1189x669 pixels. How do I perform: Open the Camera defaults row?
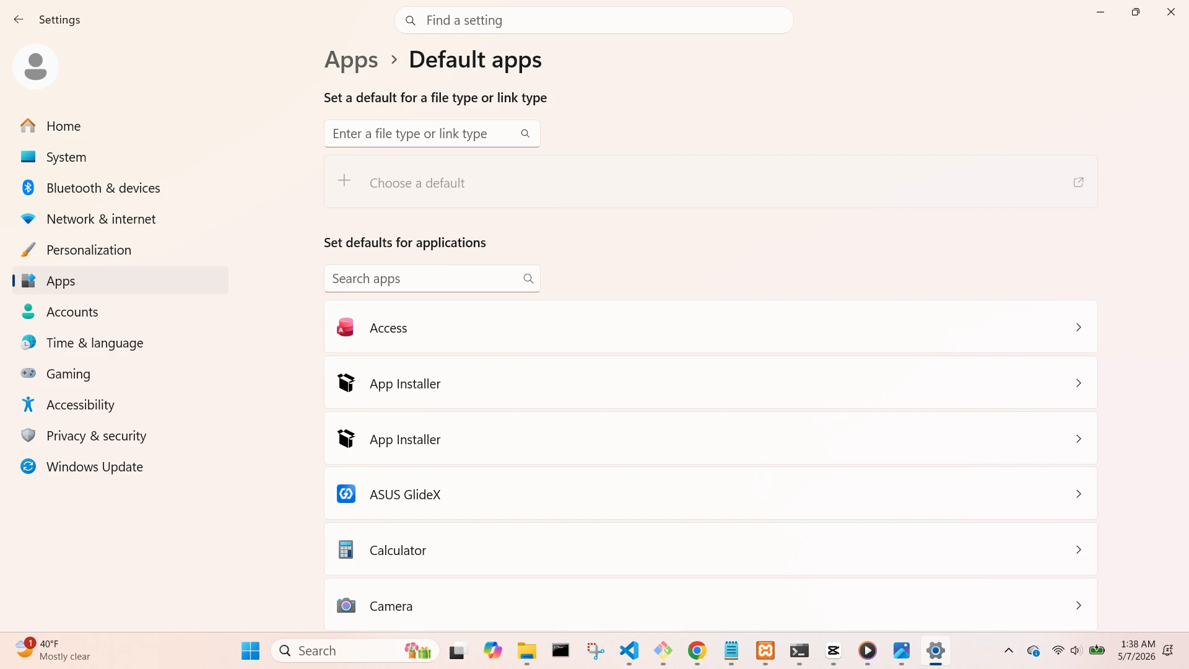pos(710,605)
